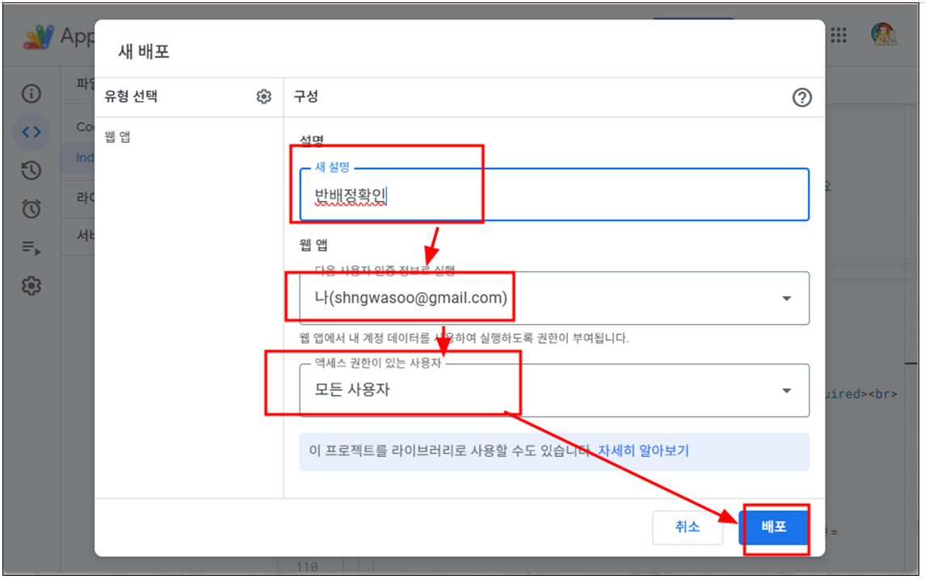925x579 pixels.
Task: Click the 구성 heading text
Action: (306, 96)
